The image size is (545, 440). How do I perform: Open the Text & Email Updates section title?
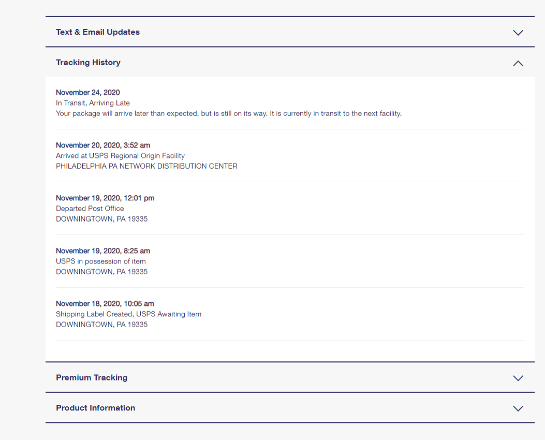tap(98, 32)
